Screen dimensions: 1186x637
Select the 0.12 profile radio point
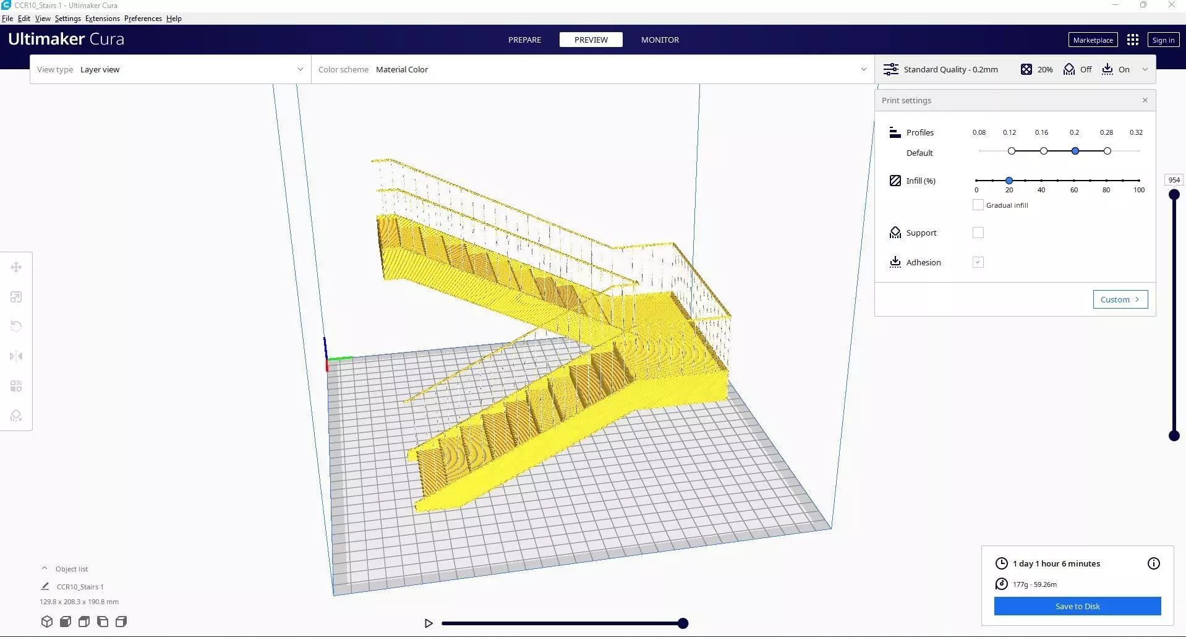point(1012,151)
